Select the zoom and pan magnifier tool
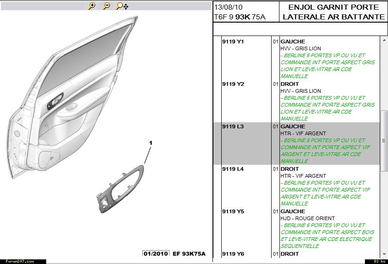 [122, 6]
